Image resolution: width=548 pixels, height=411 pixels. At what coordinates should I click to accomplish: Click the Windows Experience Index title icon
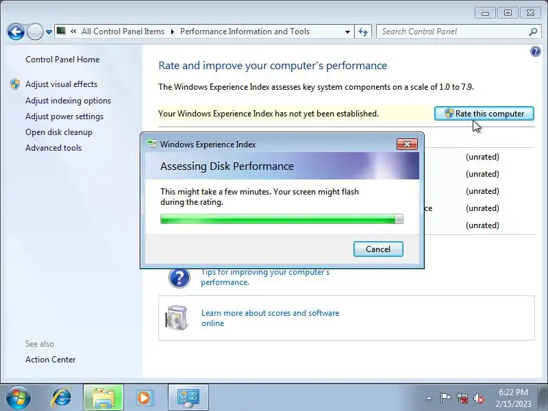[x=152, y=144]
